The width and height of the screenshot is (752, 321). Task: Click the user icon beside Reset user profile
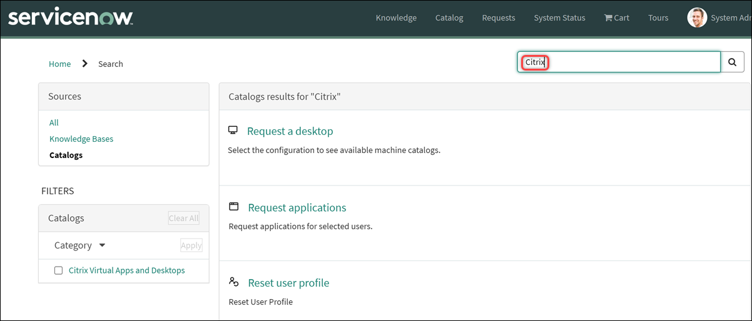(234, 282)
